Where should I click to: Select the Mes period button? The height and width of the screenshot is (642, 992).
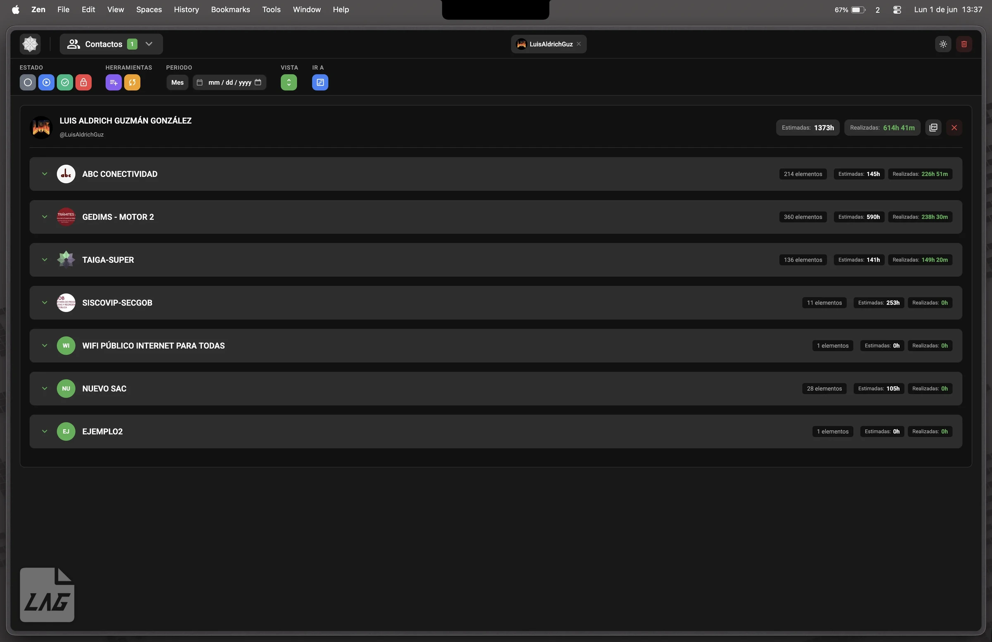[x=177, y=82]
